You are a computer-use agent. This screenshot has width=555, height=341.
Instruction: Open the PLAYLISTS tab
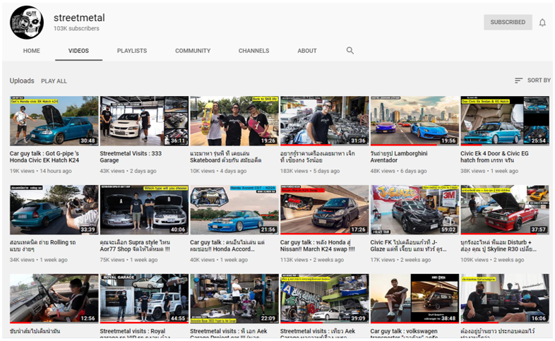tap(132, 51)
